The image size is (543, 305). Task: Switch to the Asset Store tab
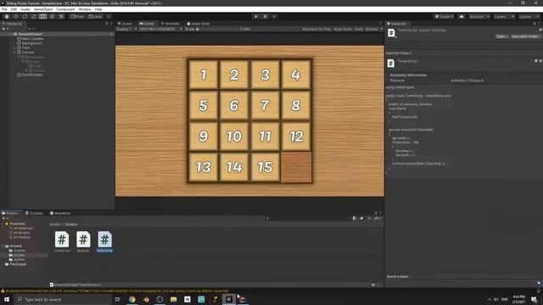tap(198, 24)
